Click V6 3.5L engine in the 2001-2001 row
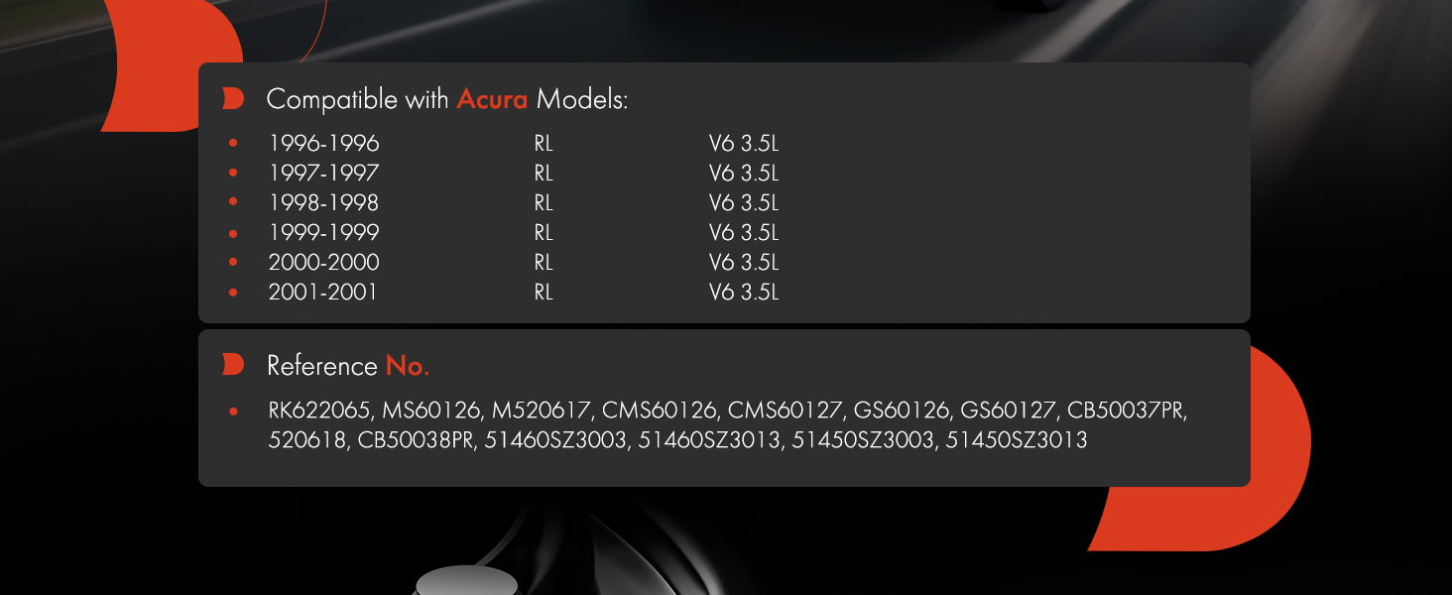Image resolution: width=1452 pixels, height=595 pixels. click(x=744, y=293)
